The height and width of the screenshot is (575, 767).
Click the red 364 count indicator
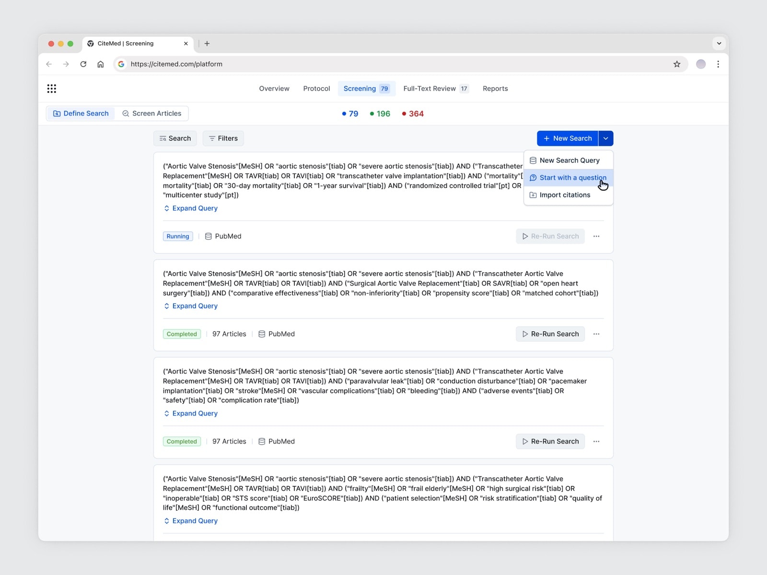pos(413,114)
